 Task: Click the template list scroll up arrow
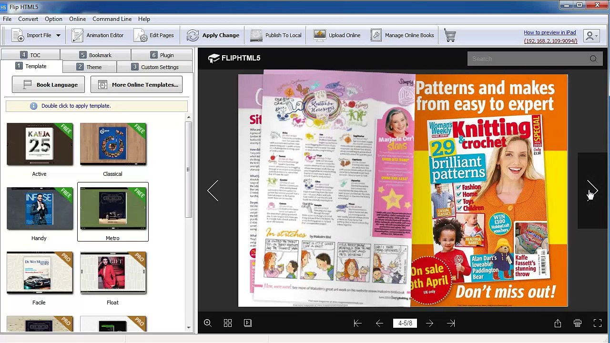(x=189, y=117)
